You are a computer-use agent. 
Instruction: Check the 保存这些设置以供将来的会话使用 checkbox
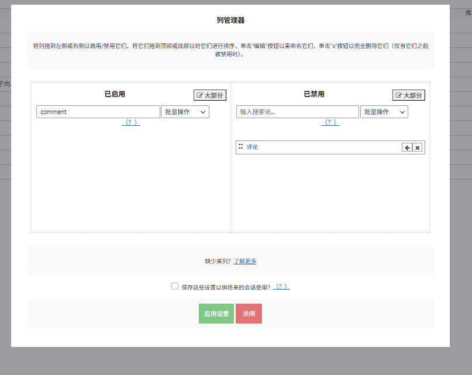coord(175,285)
